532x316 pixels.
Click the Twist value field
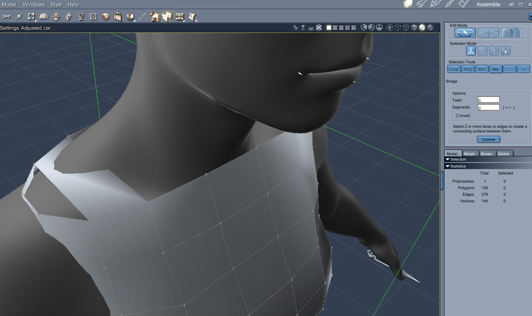tap(488, 100)
